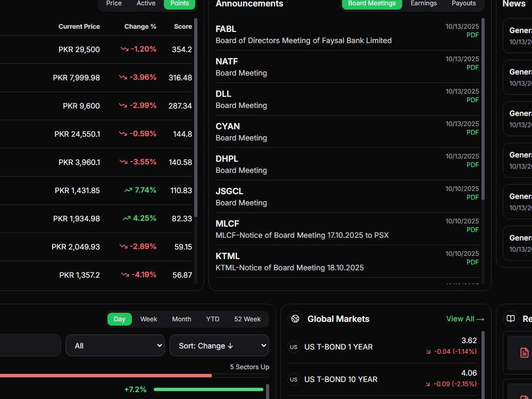Click the PKR 29,500 price cell
Image resolution: width=532 pixels, height=399 pixels.
pos(79,49)
